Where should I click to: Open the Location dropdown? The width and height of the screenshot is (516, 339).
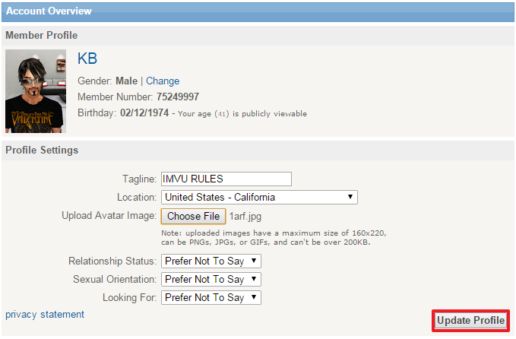click(259, 197)
